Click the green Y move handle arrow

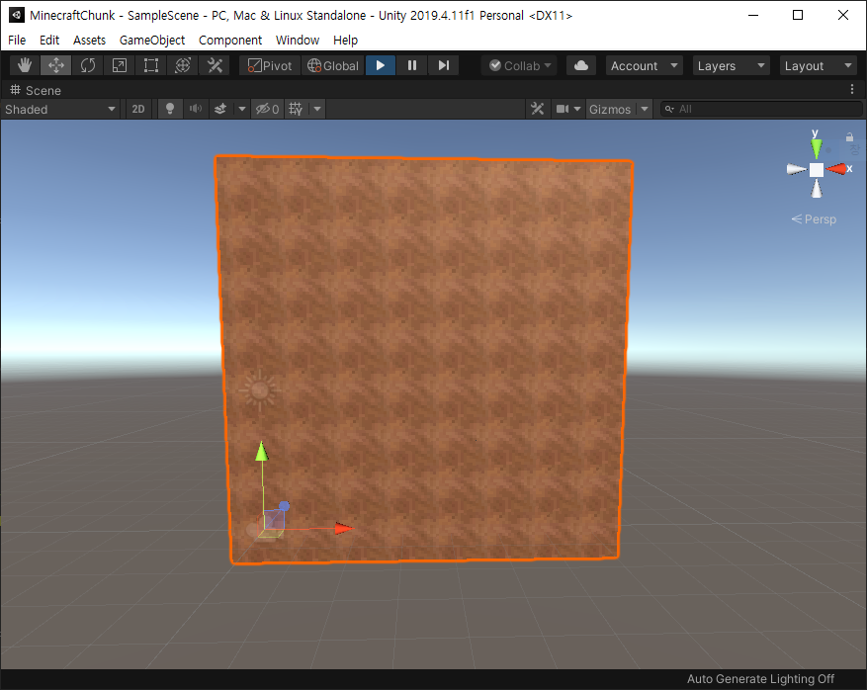tap(262, 451)
